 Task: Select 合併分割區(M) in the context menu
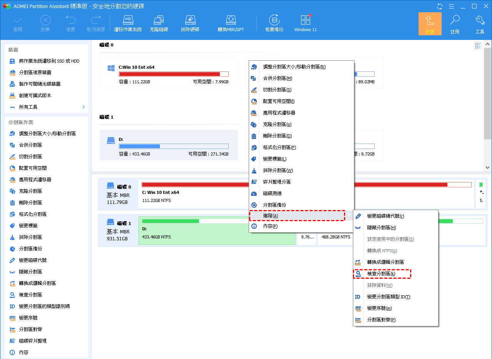coord(301,78)
